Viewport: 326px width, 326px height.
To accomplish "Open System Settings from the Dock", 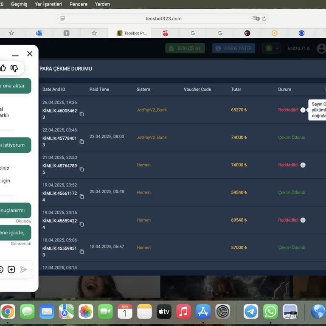I will (223, 312).
